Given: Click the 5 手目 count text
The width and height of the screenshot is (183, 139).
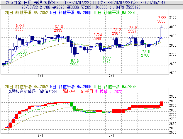Looking at the screenshot, I should click(87, 91).
